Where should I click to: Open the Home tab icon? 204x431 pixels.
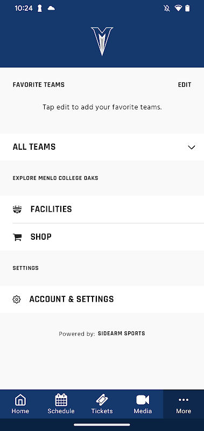(x=20, y=400)
